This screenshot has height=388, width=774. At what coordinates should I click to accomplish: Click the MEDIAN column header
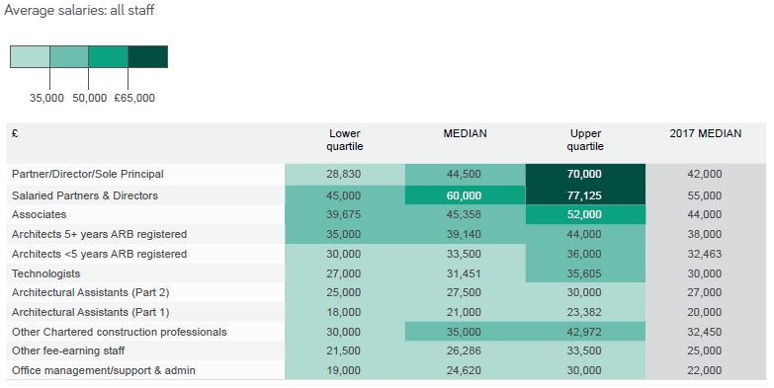pyautogui.click(x=465, y=133)
